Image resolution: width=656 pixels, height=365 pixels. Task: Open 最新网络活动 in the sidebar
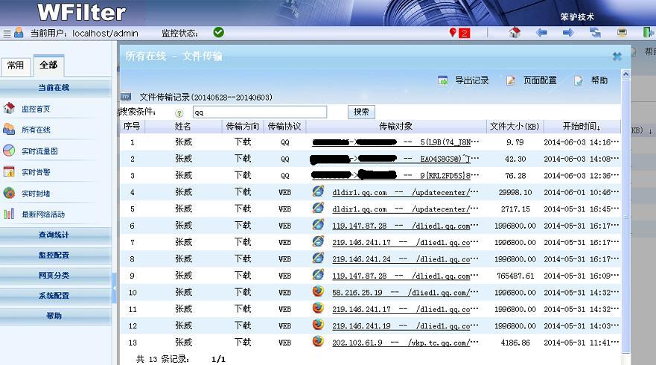(42, 215)
